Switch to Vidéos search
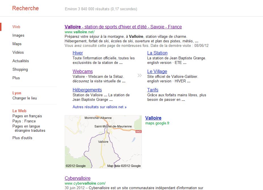Image resolution: width=263 pixels, height=190 pixels. click(18, 52)
